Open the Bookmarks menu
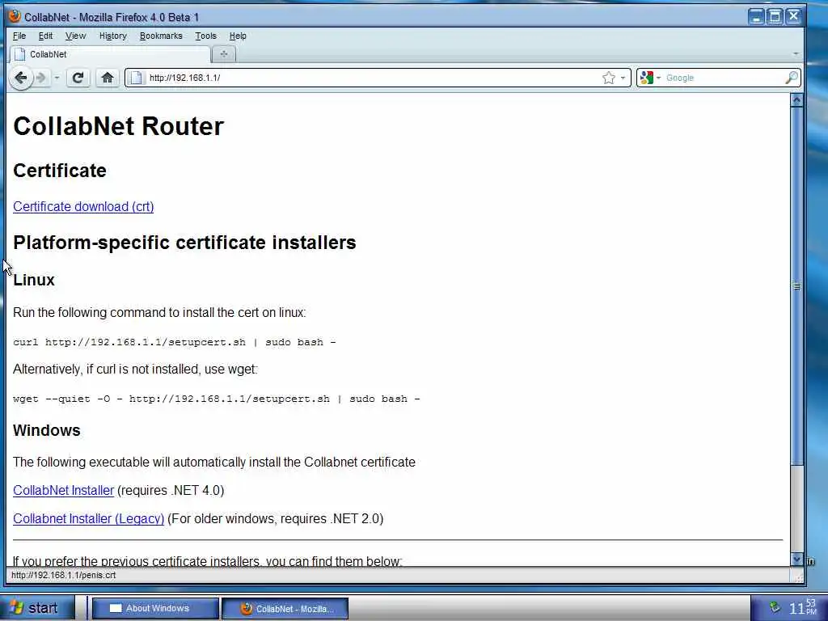Image resolution: width=828 pixels, height=621 pixels. [x=161, y=36]
